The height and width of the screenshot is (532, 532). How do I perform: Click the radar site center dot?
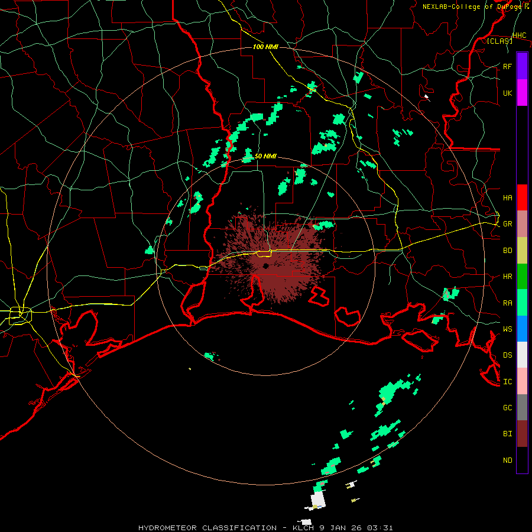(x=265, y=265)
